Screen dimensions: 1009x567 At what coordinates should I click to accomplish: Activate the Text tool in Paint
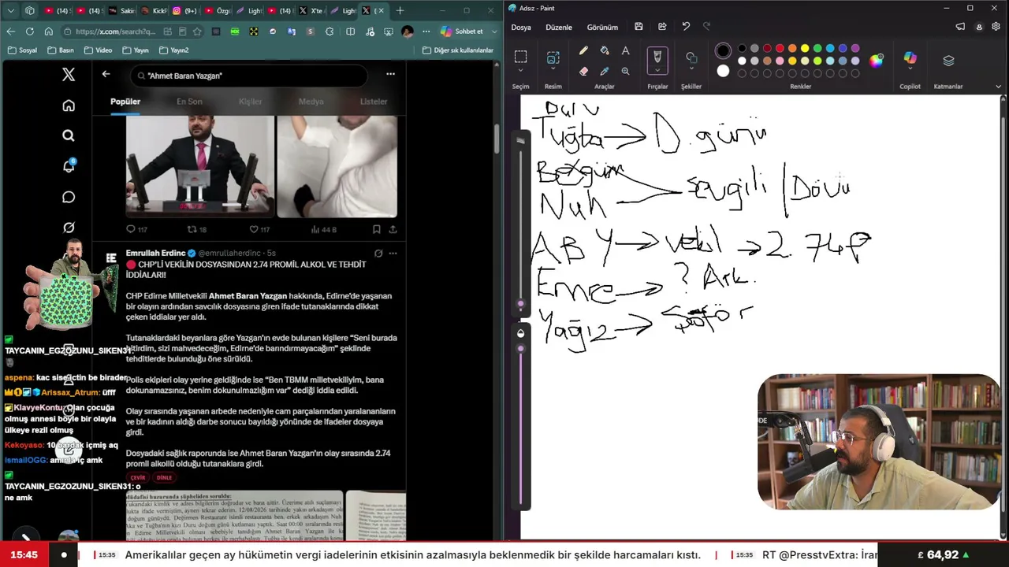coord(625,50)
